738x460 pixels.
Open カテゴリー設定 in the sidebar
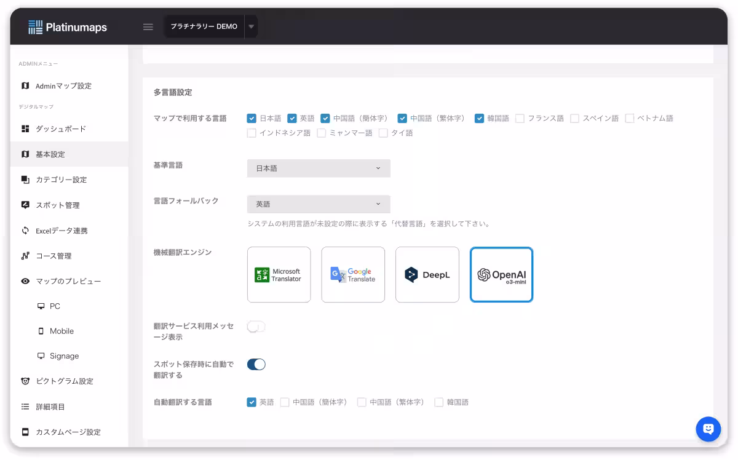(61, 180)
